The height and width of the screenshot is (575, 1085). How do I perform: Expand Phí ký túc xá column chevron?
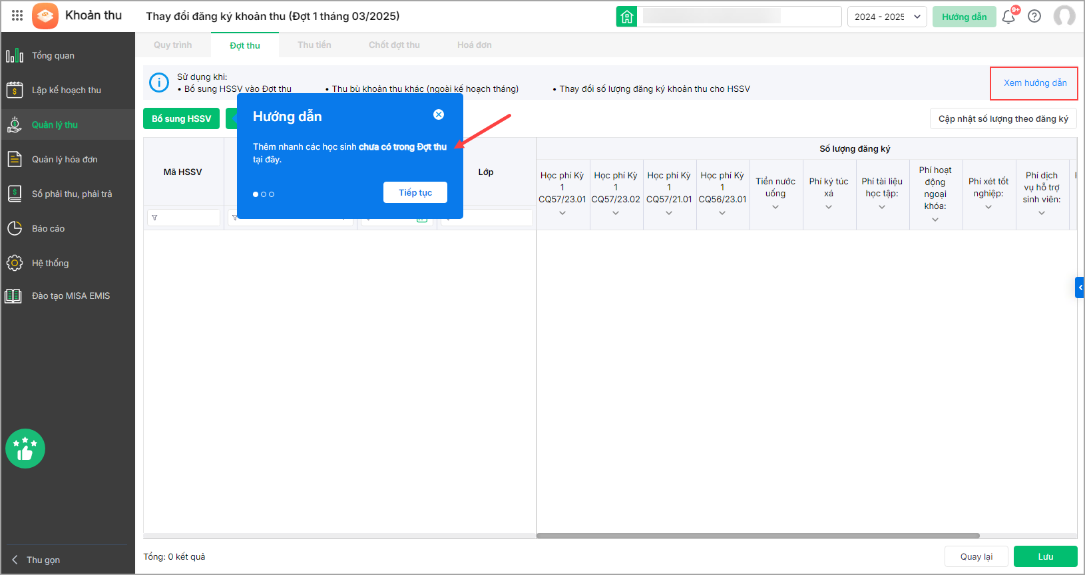(x=829, y=207)
